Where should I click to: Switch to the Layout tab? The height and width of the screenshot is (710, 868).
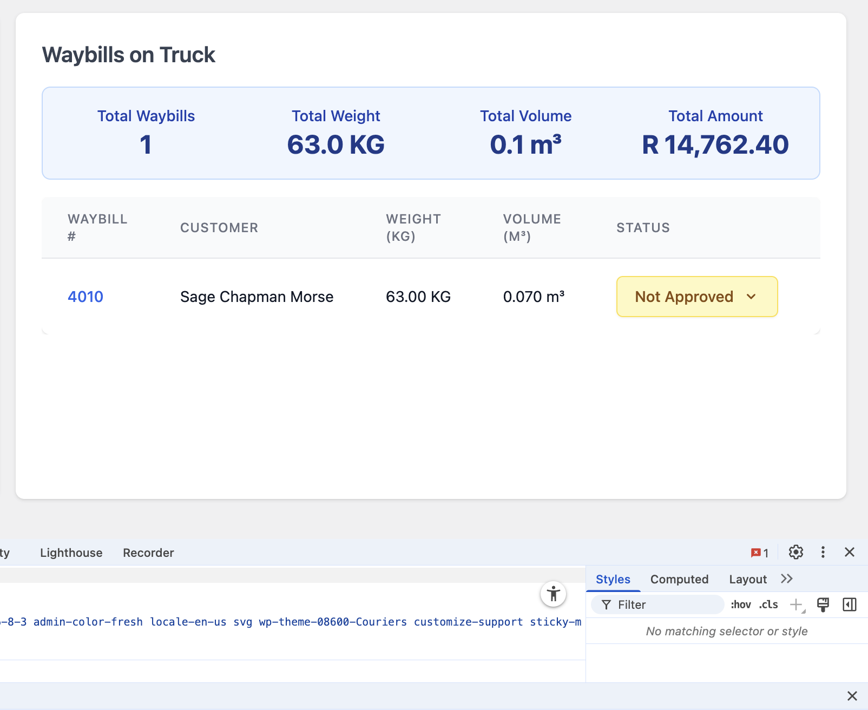click(x=748, y=579)
